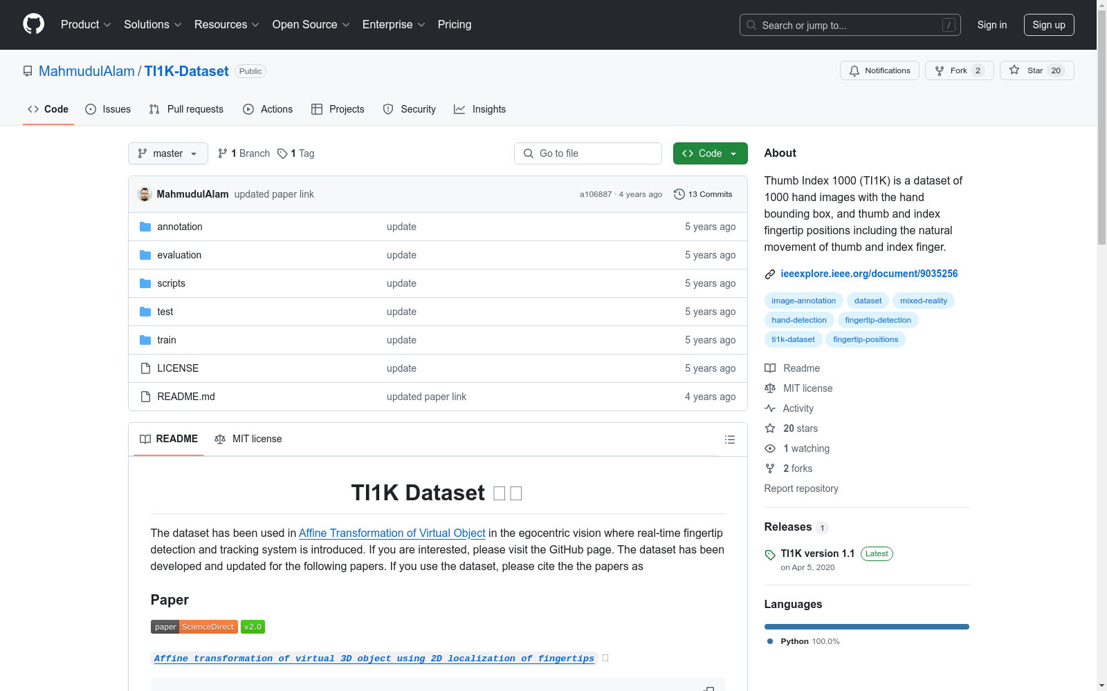
Task: Click the book icon next to Readme
Action: coord(770,368)
